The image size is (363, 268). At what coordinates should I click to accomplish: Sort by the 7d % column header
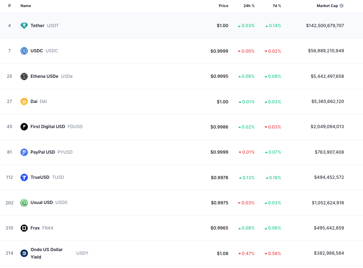click(x=277, y=6)
